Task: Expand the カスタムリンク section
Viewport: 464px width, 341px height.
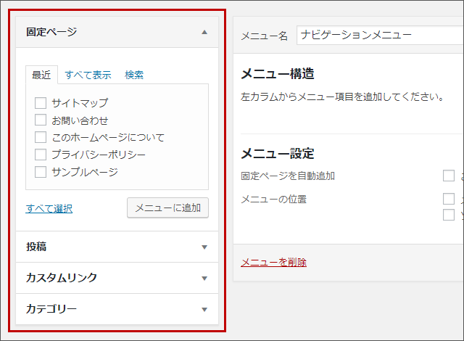Action: click(x=204, y=278)
